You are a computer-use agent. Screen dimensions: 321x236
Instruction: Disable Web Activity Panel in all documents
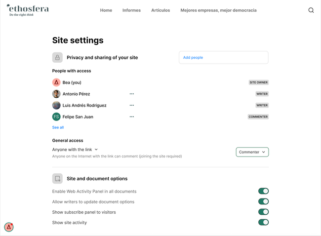point(263,191)
